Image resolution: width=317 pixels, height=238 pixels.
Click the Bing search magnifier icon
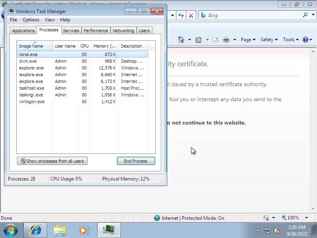(305, 15)
